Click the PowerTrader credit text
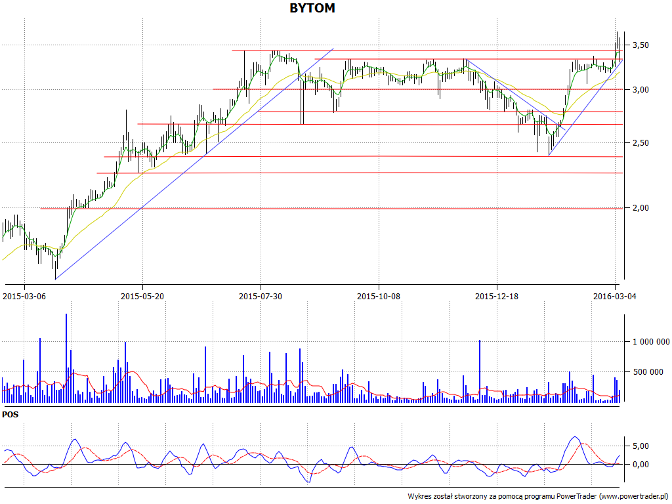Viewport: 672px width, 504px height. click(x=538, y=496)
